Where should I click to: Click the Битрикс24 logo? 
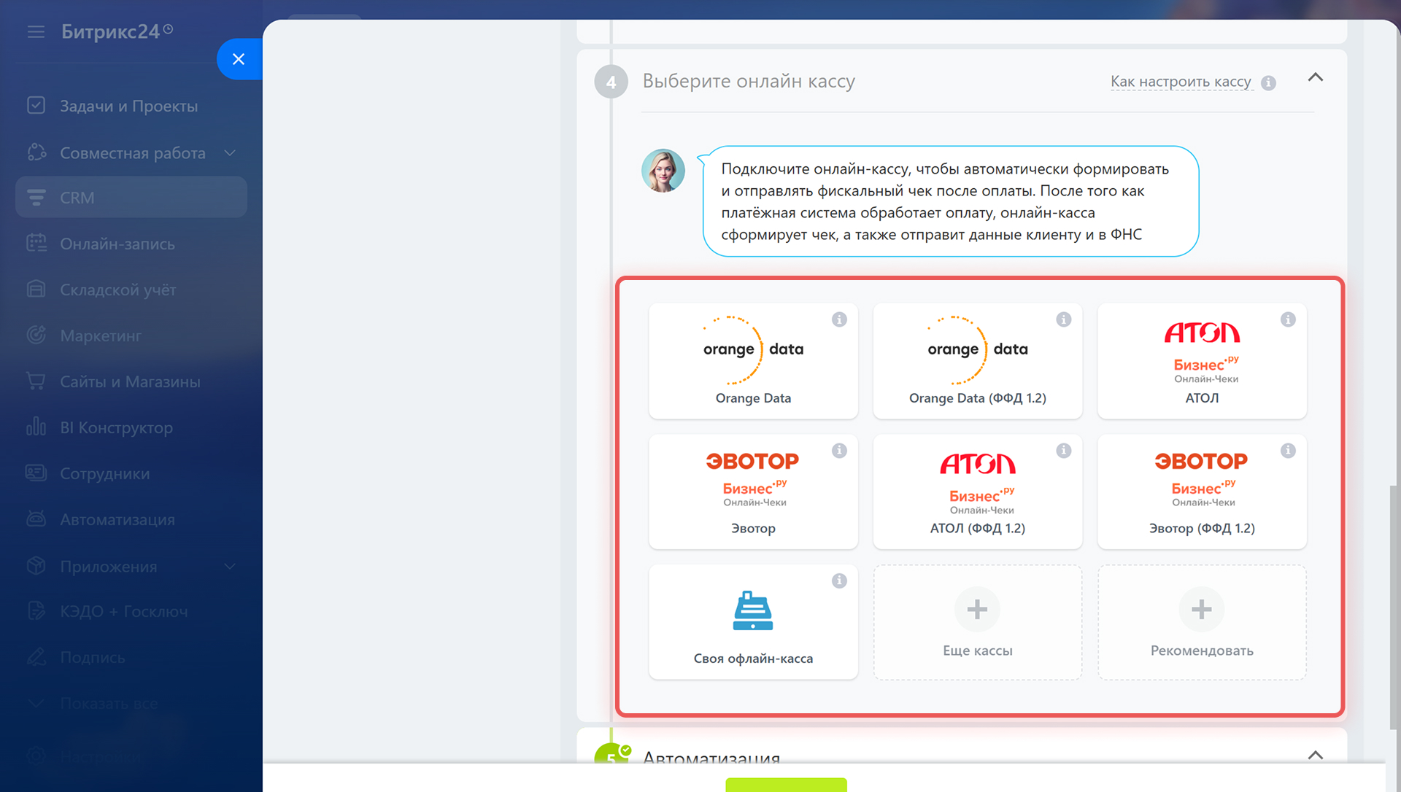117,31
